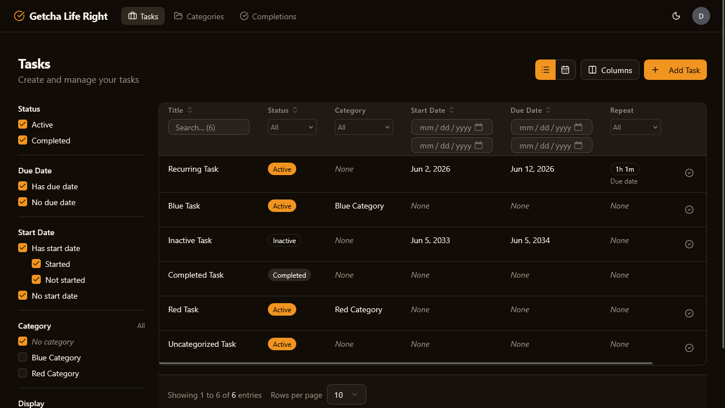Click the Add Task button
This screenshot has width=725, height=408.
tap(675, 70)
